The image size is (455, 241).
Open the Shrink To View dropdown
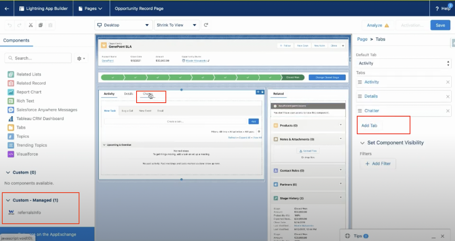[176, 25]
